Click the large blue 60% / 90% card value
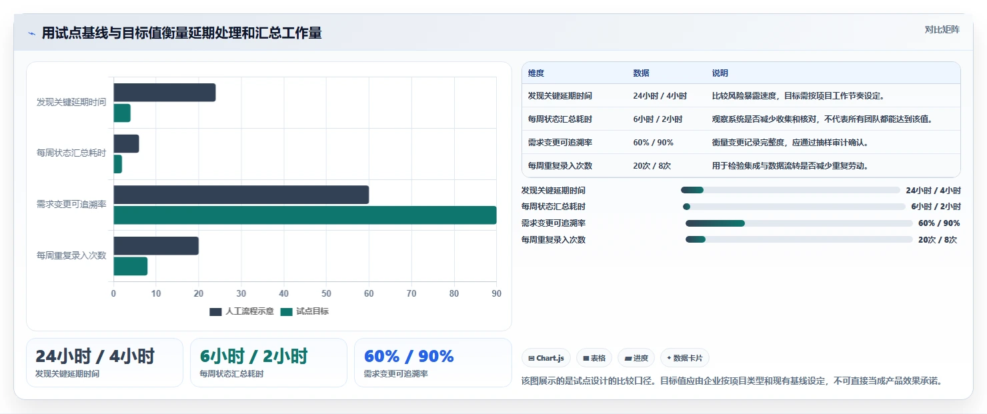Image resolution: width=987 pixels, height=414 pixels. pyautogui.click(x=409, y=357)
